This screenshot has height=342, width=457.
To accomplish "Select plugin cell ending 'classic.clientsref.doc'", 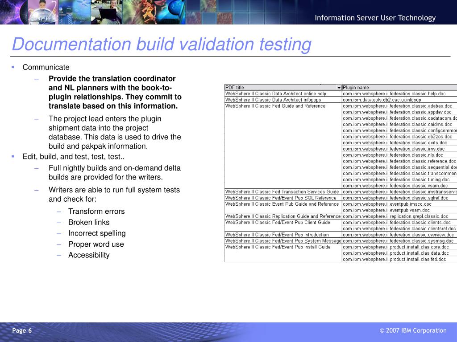I will [399, 228].
